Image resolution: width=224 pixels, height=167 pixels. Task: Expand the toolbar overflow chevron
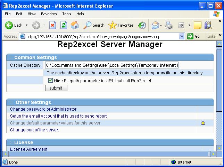point(220,21)
